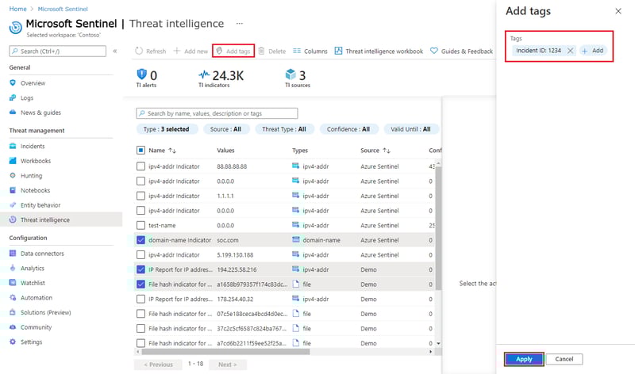635x374 pixels.
Task: Click the Settings gear icon in sidebar
Action: [x=13, y=342]
